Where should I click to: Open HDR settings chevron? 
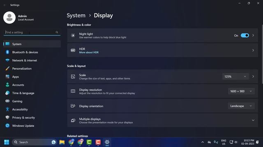253,50
